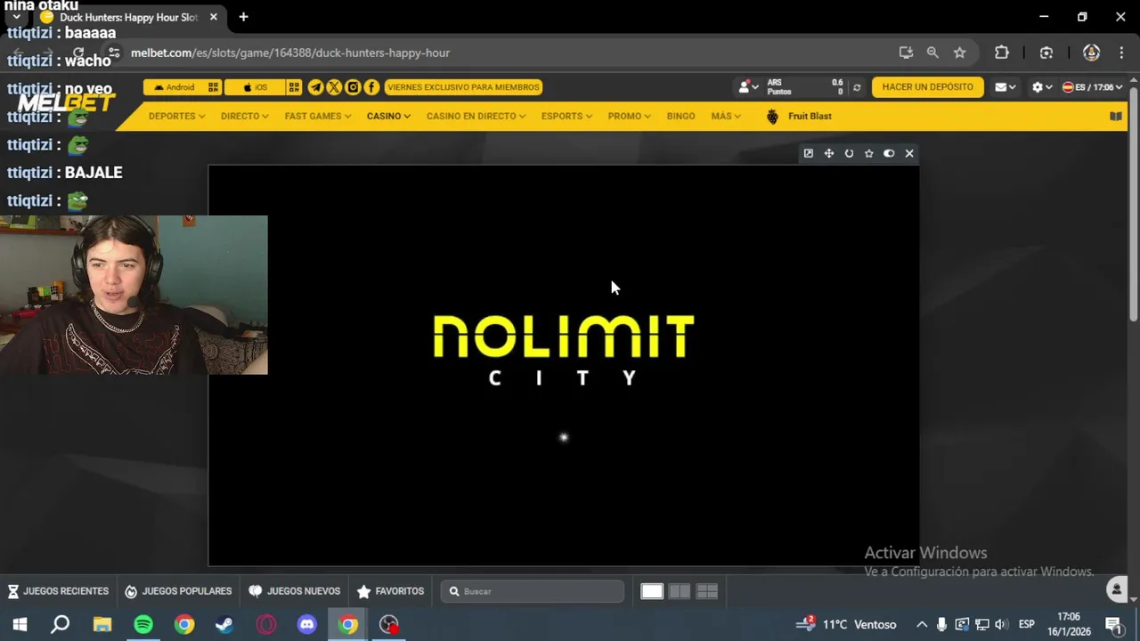Open the X (Twitter) social icon
The height and width of the screenshot is (641, 1140).
334,87
